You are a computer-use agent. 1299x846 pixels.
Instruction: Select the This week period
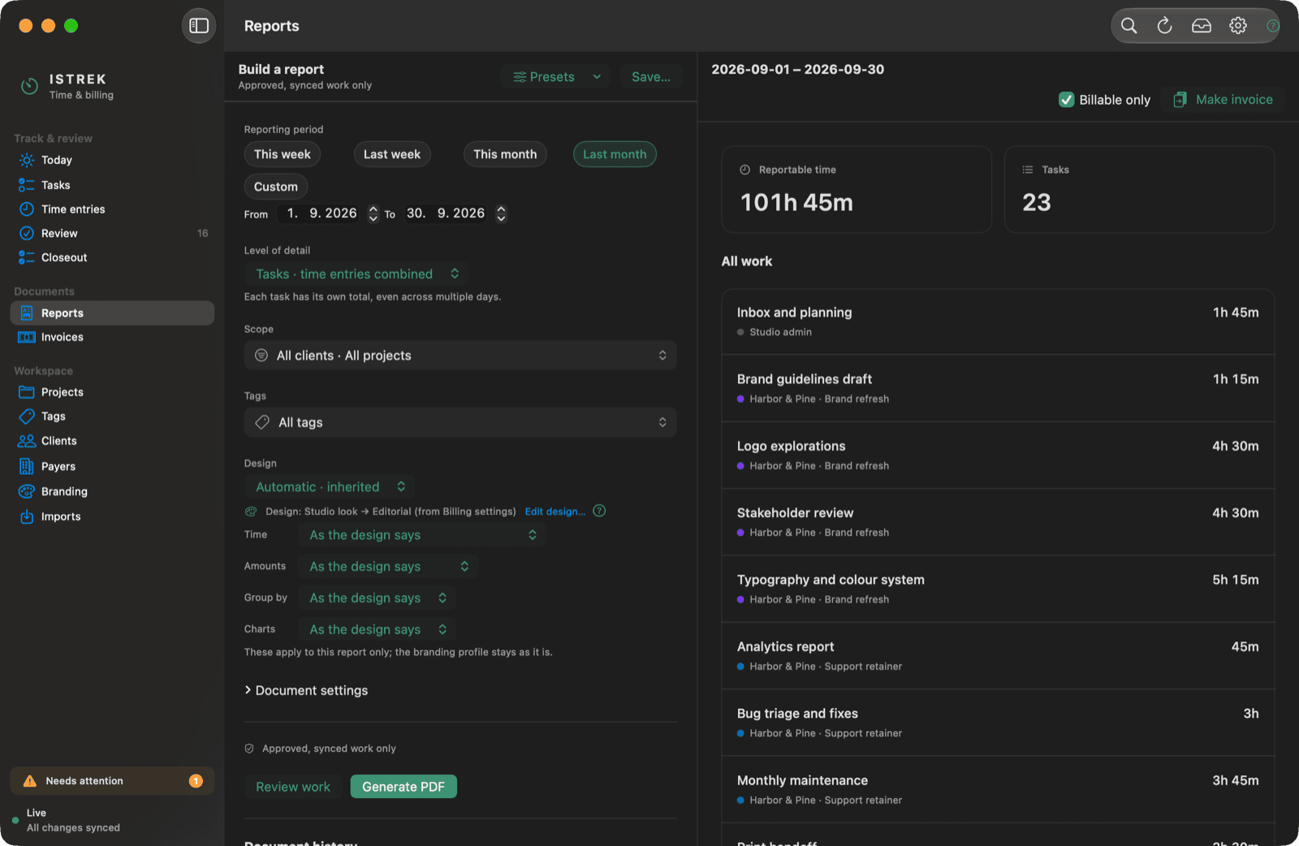point(283,154)
